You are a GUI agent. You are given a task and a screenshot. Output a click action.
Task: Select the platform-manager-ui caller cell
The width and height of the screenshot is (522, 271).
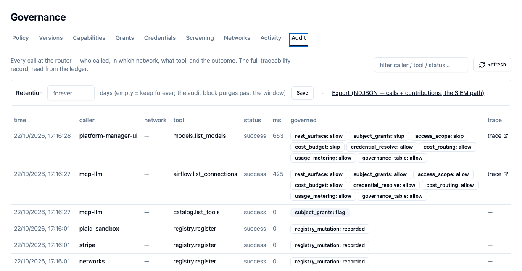pyautogui.click(x=108, y=136)
